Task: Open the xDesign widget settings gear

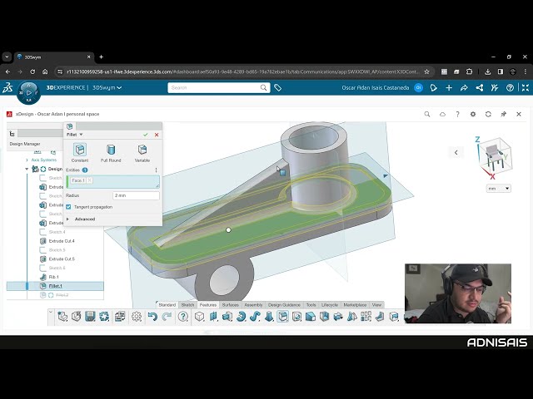Action: (x=473, y=115)
